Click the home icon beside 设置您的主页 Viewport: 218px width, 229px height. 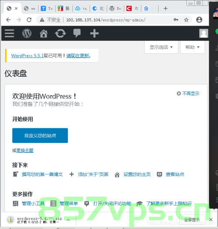tap(117, 174)
